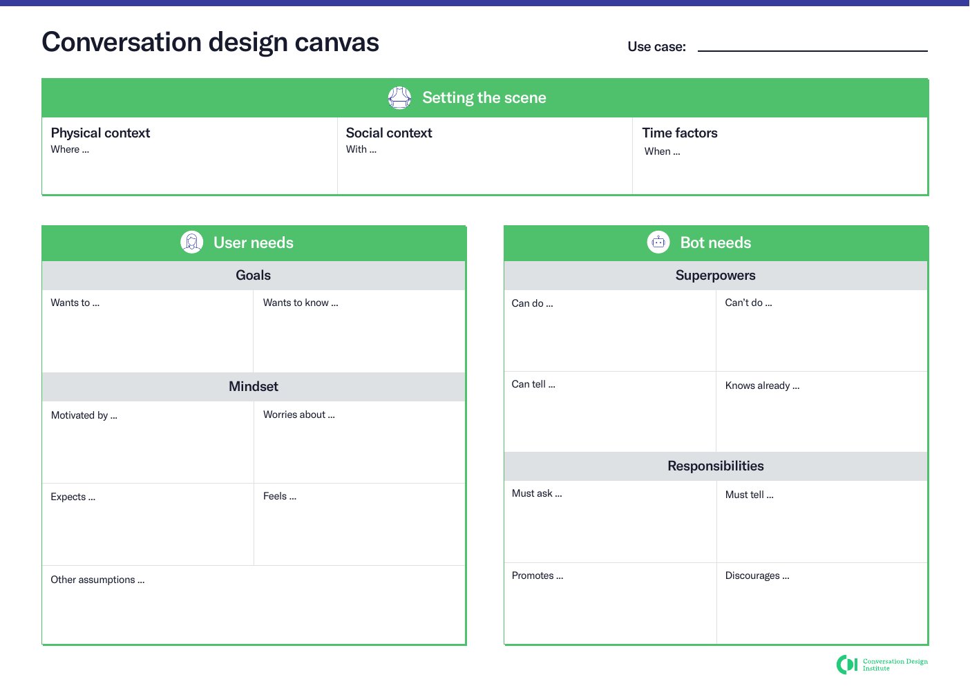Image resolution: width=970 pixels, height=686 pixels.
Task: Click the Goals section header
Action: [x=254, y=275]
